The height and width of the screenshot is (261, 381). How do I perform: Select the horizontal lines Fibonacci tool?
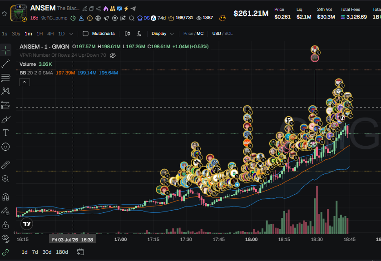5,78
